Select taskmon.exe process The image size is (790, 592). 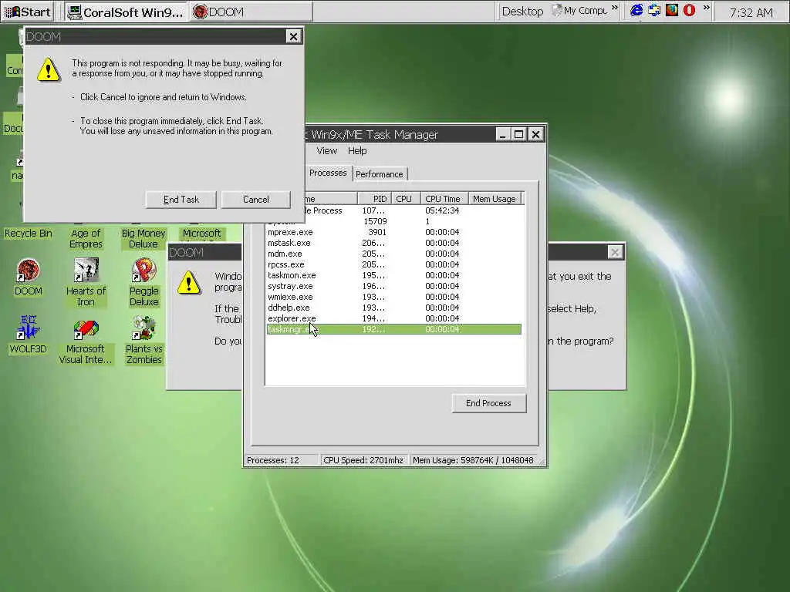pos(393,275)
